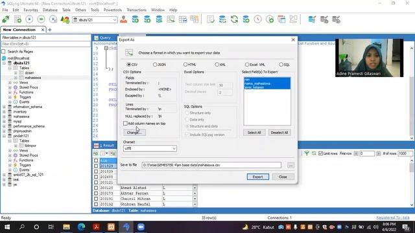Click Execute All Queries icon
Screen dimensions: 415x233
(x=41, y=19)
